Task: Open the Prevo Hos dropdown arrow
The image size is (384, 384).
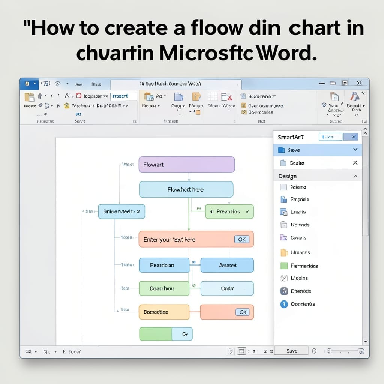Action: 247,211
